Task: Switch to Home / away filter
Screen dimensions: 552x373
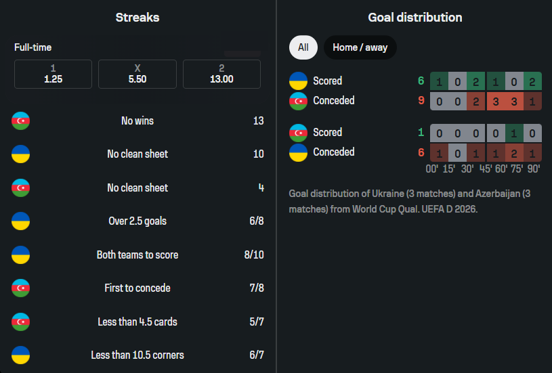Action: coord(360,47)
